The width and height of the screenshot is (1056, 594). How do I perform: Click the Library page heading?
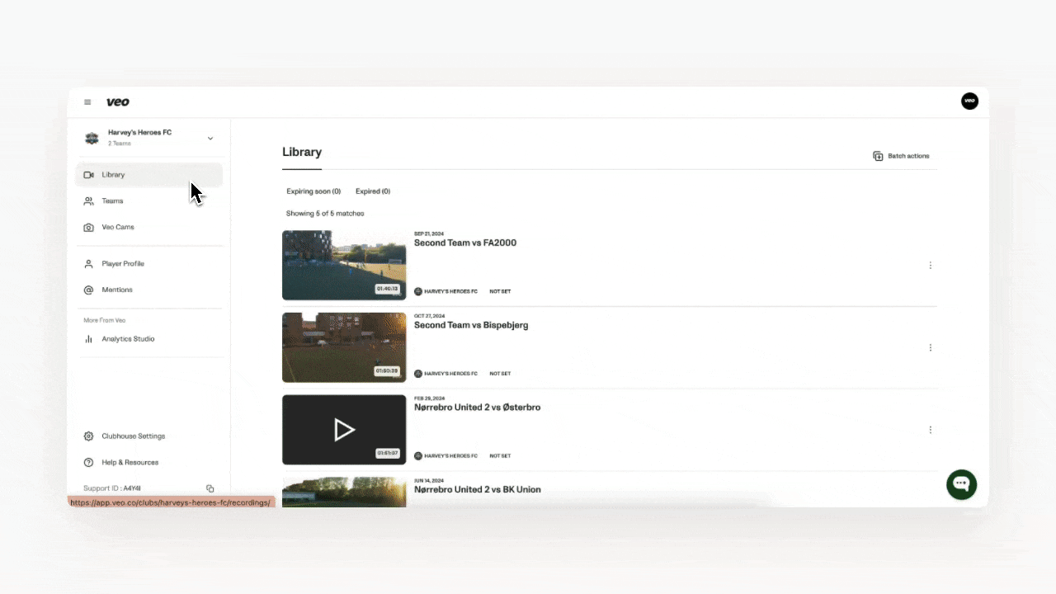point(302,153)
